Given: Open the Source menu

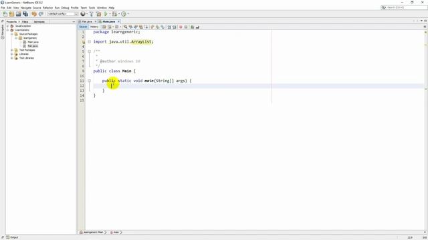Looking at the screenshot, I should pos(37,7).
